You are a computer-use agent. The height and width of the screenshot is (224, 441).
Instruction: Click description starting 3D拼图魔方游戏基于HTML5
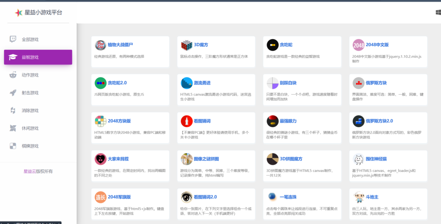pos(300,173)
